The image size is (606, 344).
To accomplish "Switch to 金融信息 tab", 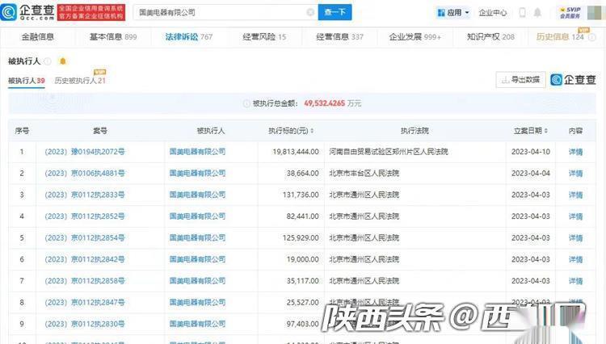I will (x=37, y=37).
